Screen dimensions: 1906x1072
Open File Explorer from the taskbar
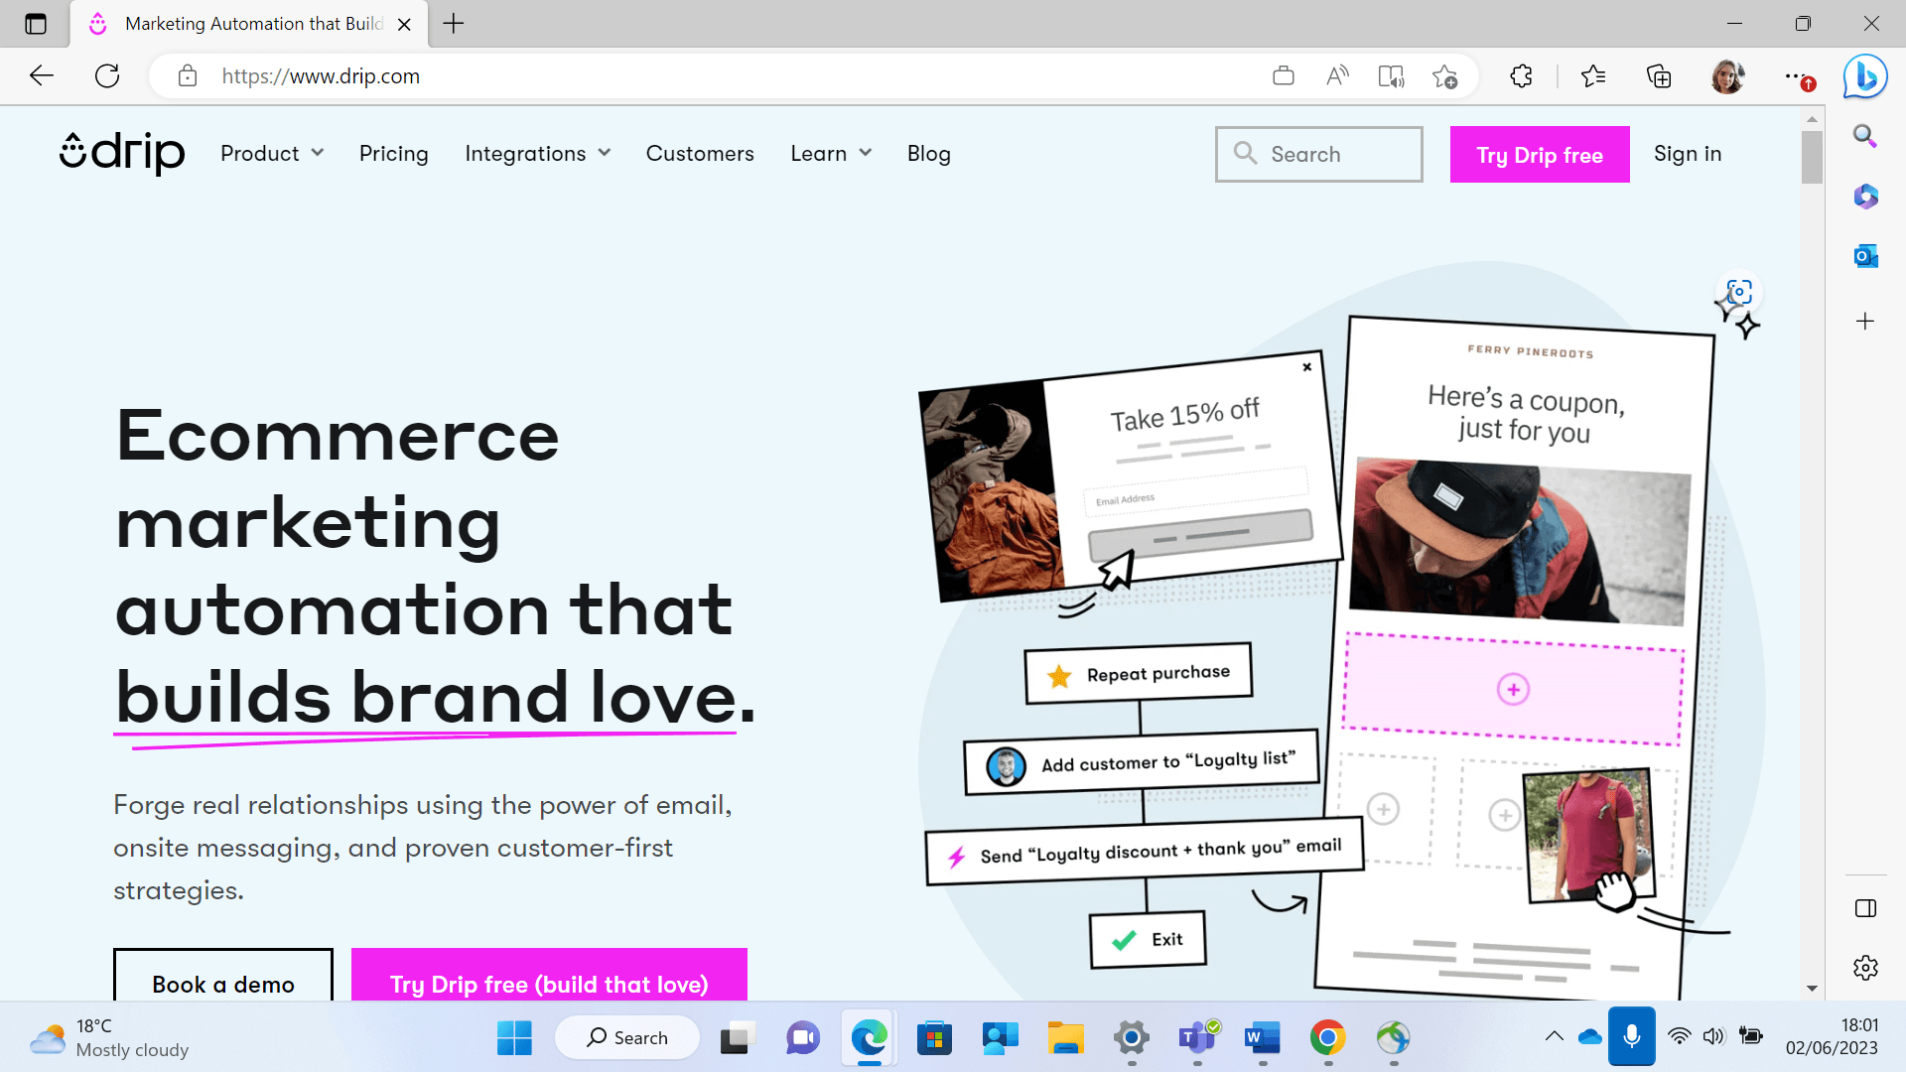(x=1065, y=1038)
